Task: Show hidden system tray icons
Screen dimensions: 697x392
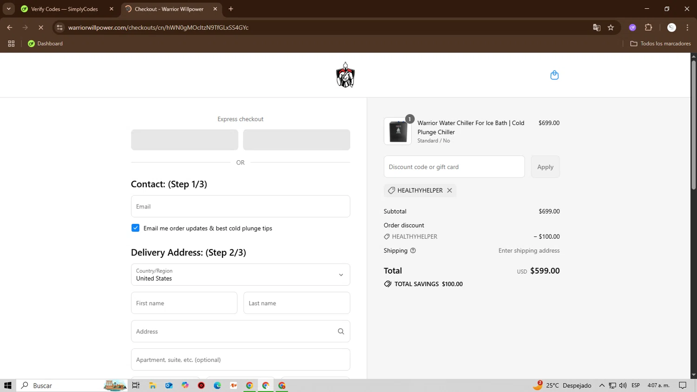Action: (x=602, y=385)
